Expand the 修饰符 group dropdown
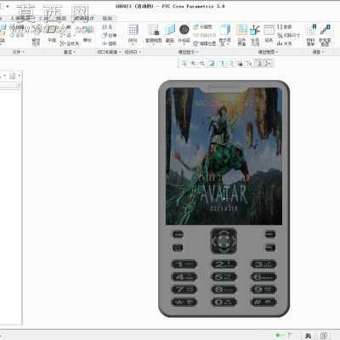The width and height of the screenshot is (340, 340). [133, 52]
